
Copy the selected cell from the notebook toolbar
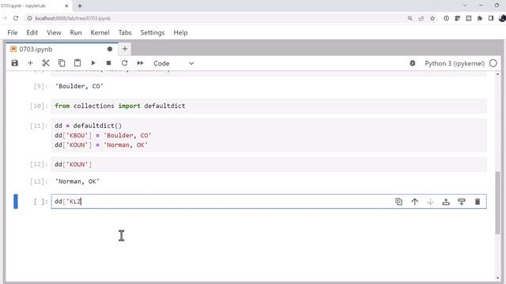pyautogui.click(x=62, y=63)
